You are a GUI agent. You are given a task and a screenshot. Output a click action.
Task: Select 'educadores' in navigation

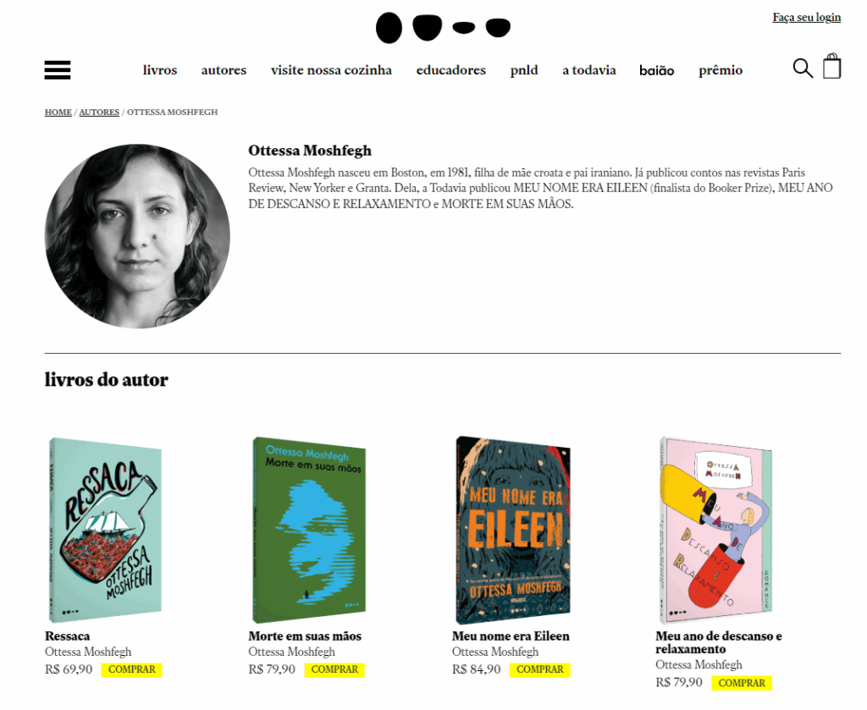point(450,70)
